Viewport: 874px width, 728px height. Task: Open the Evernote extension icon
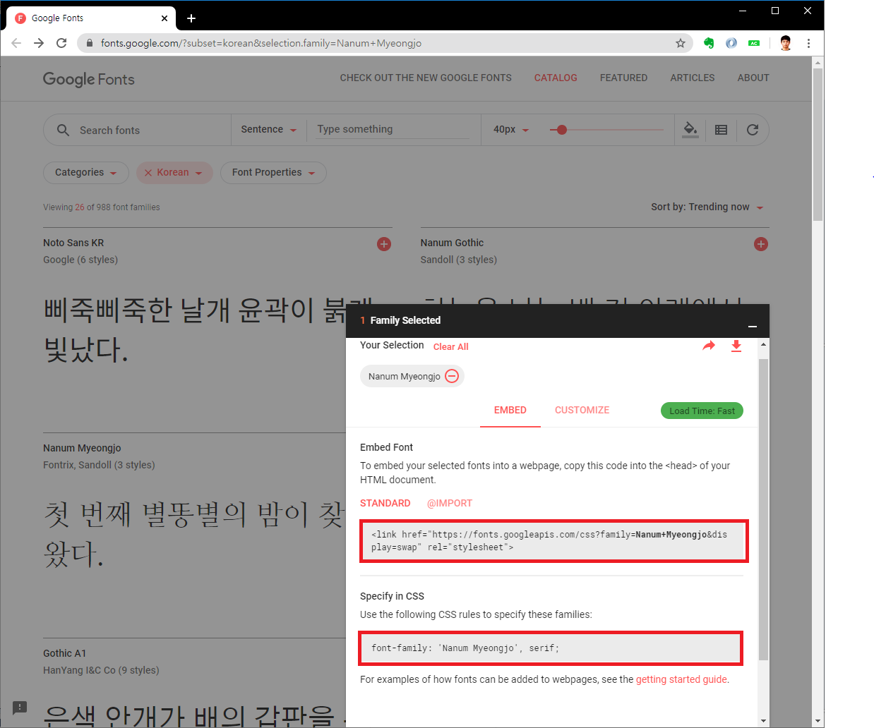pyautogui.click(x=709, y=43)
